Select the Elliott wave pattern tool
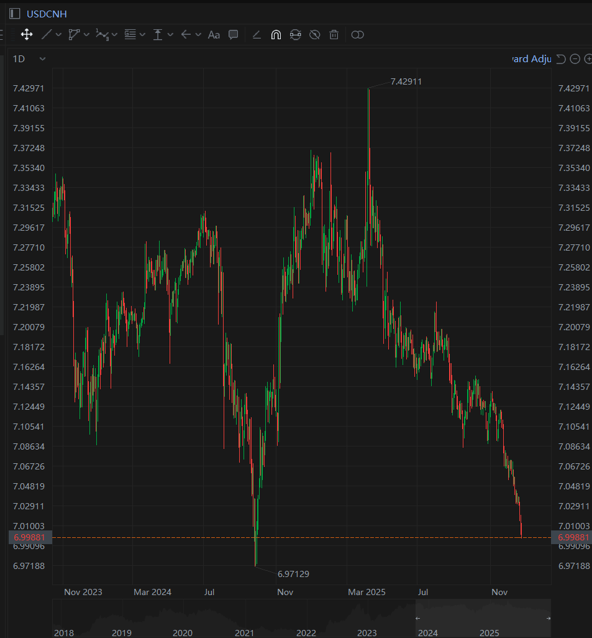 [101, 35]
